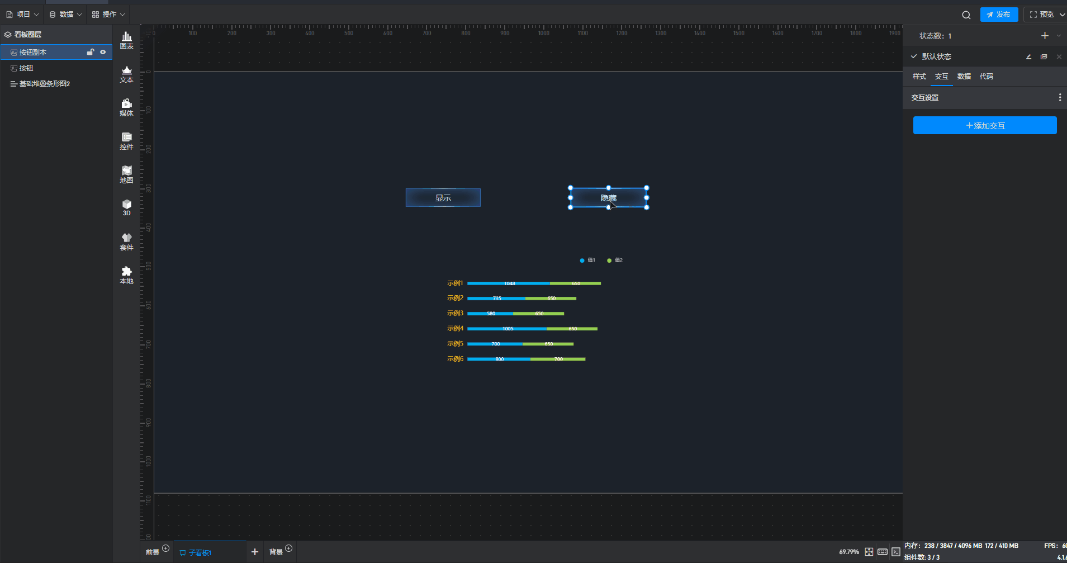Open the 媒体 media components panel
Viewport: 1067px width, 563px height.
coord(127,107)
